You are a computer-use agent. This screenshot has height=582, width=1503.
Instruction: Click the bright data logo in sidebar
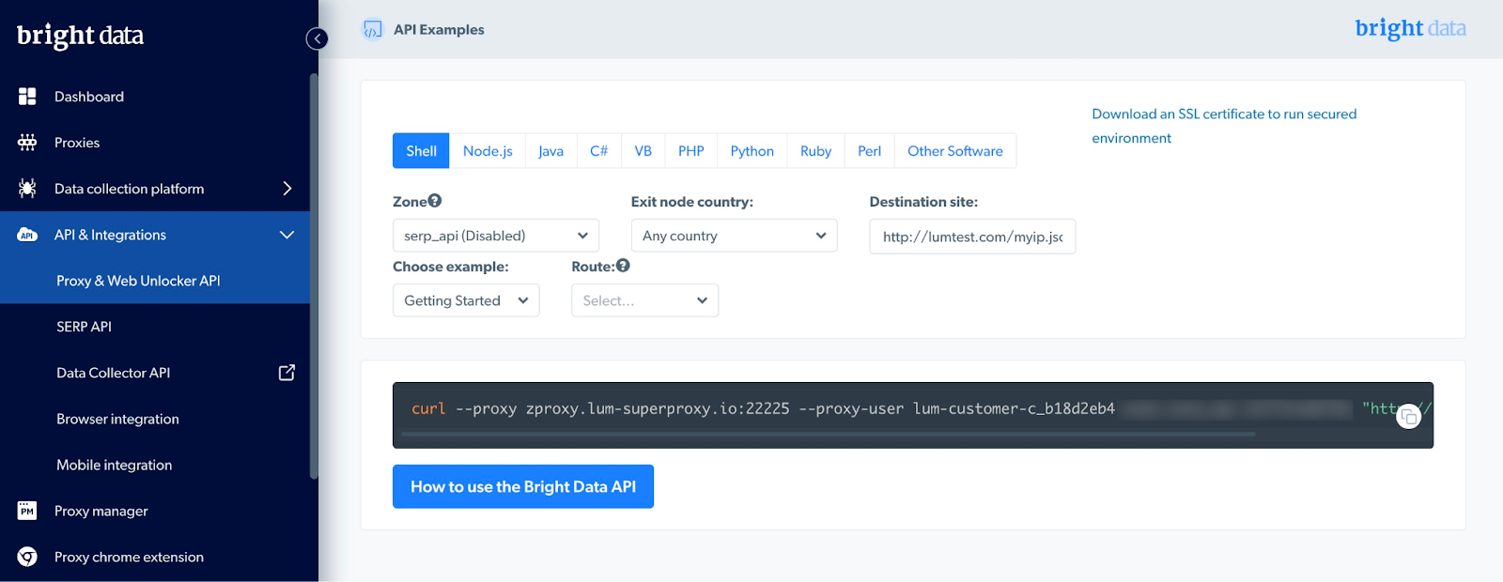point(80,36)
